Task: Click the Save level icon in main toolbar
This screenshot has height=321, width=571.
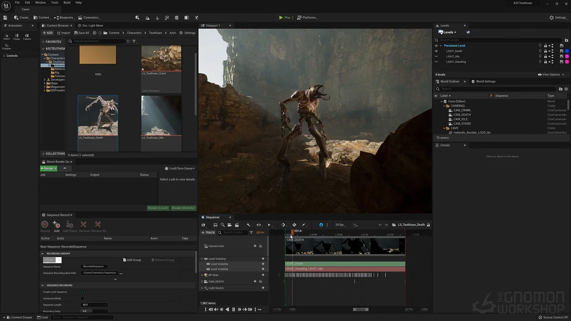Action: (5, 18)
